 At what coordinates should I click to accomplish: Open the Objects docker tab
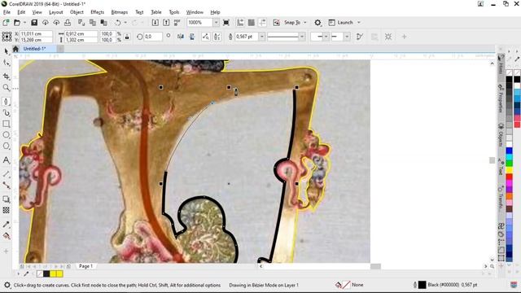tap(501, 135)
